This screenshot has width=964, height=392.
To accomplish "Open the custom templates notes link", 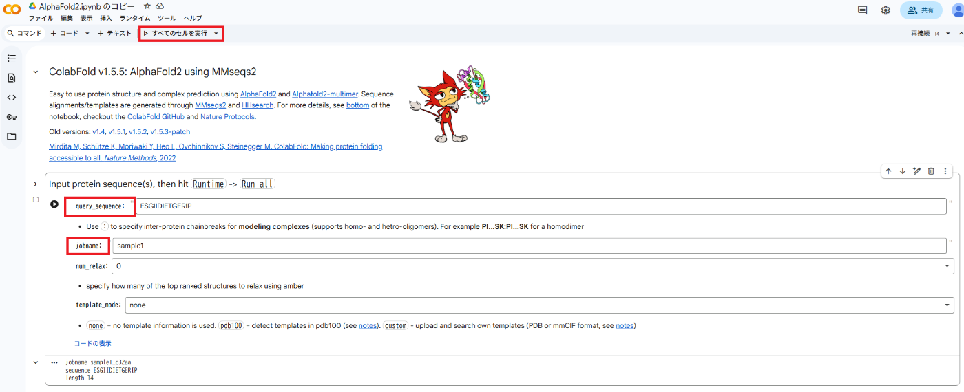I will tap(625, 325).
